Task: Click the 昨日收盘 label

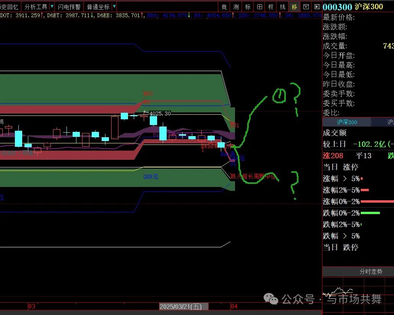Action: (x=339, y=84)
